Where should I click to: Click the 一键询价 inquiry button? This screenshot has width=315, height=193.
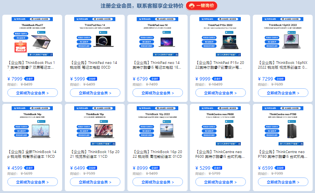coord(202,5)
